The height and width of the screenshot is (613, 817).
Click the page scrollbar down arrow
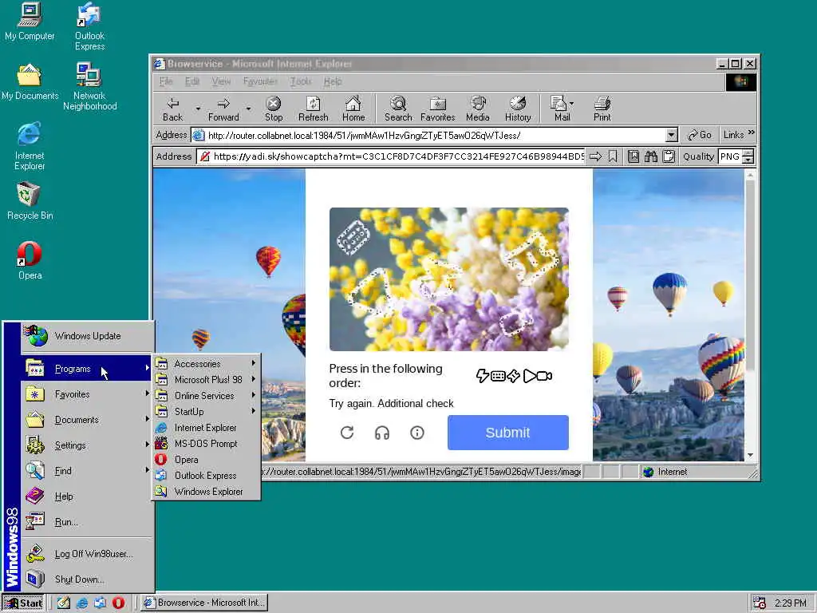pyautogui.click(x=750, y=455)
